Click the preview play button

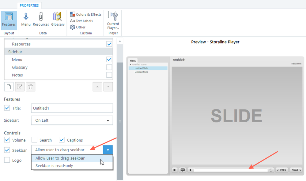tap(191, 170)
